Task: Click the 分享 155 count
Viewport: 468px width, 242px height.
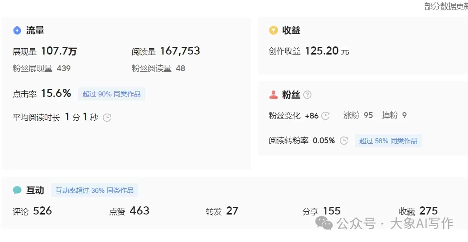Action: pyautogui.click(x=331, y=211)
